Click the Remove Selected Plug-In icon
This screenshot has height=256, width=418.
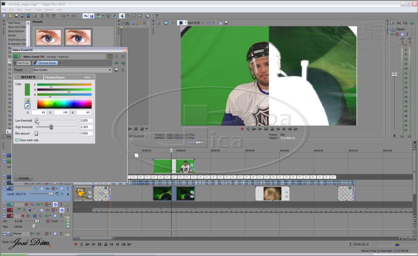(x=123, y=63)
